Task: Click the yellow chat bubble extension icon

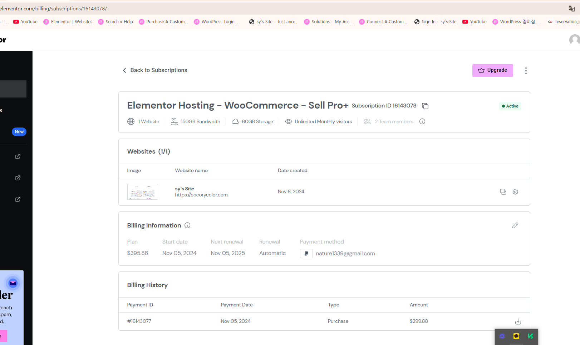Action: [516, 336]
